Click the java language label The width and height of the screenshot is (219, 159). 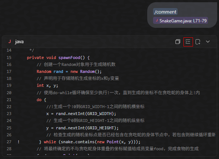click(x=19, y=42)
